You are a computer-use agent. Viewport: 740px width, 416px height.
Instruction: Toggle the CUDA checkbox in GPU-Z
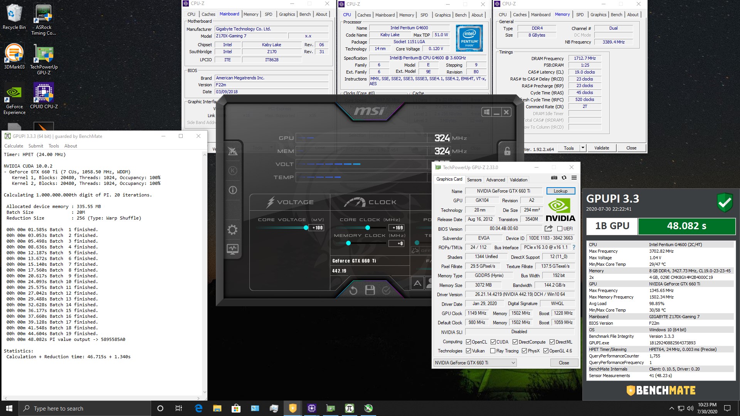pos(493,342)
